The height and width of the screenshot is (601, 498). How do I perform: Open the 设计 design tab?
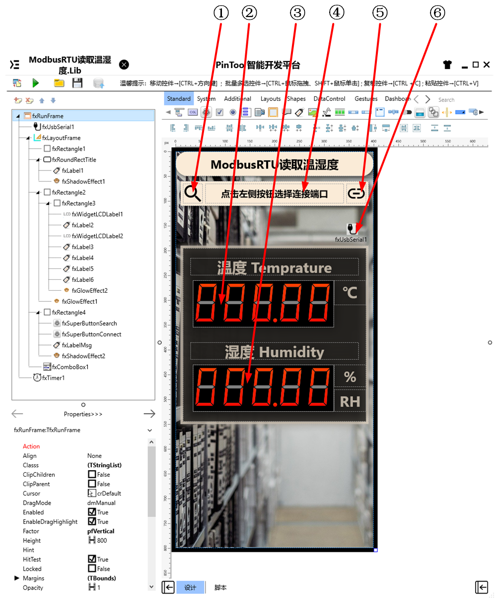(x=190, y=588)
